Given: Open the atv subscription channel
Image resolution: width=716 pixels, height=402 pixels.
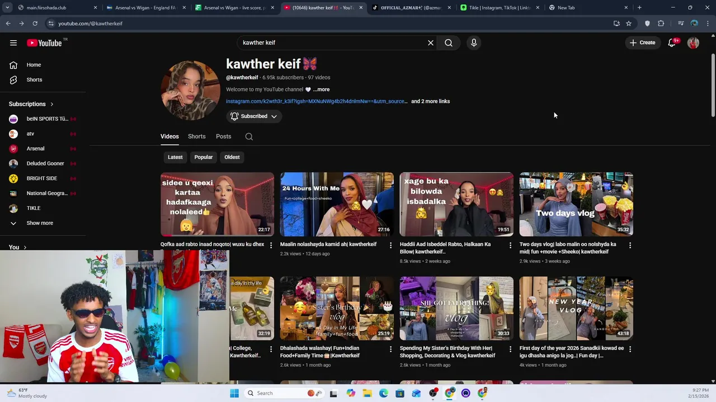Looking at the screenshot, I should (x=44, y=134).
